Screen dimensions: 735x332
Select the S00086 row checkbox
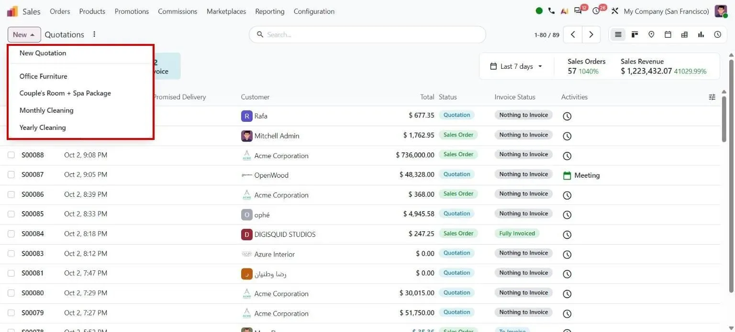coord(11,194)
